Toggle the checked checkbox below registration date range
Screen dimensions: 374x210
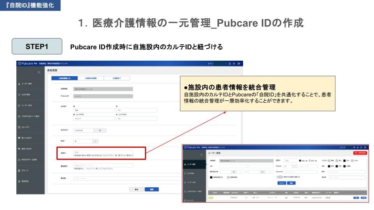click(x=211, y=177)
